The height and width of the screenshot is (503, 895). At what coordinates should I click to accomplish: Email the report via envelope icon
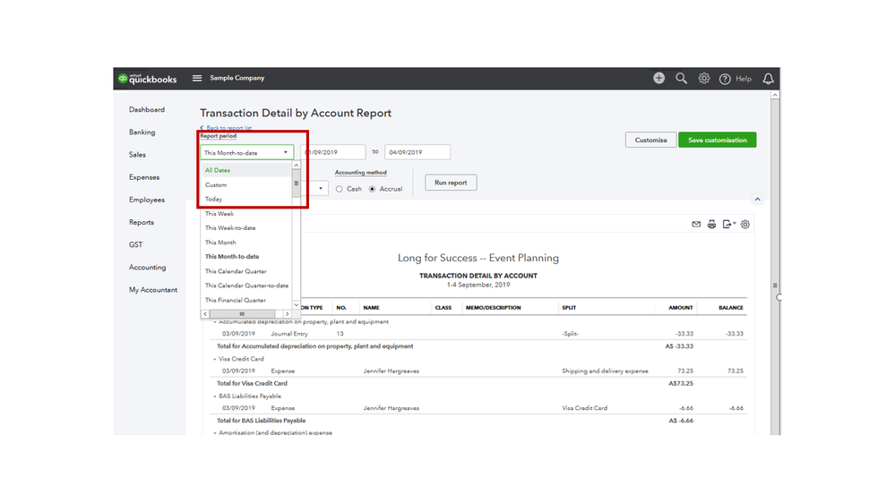[x=696, y=225]
